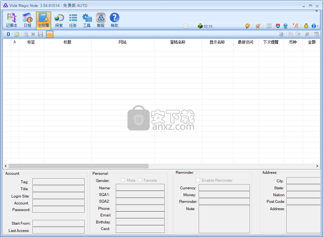Click the globe font language icon
Image resolution: width=323 pixels, height=237 pixels.
click(258, 26)
